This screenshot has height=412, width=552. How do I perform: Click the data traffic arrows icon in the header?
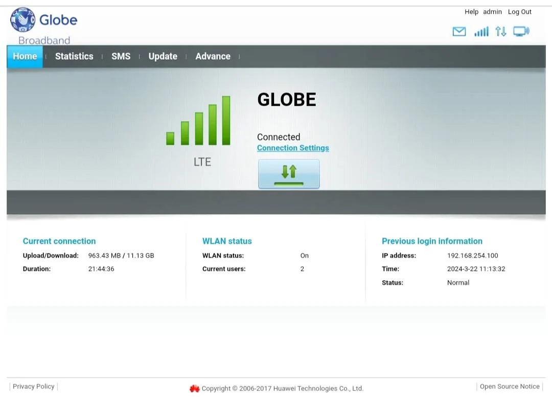pos(500,32)
